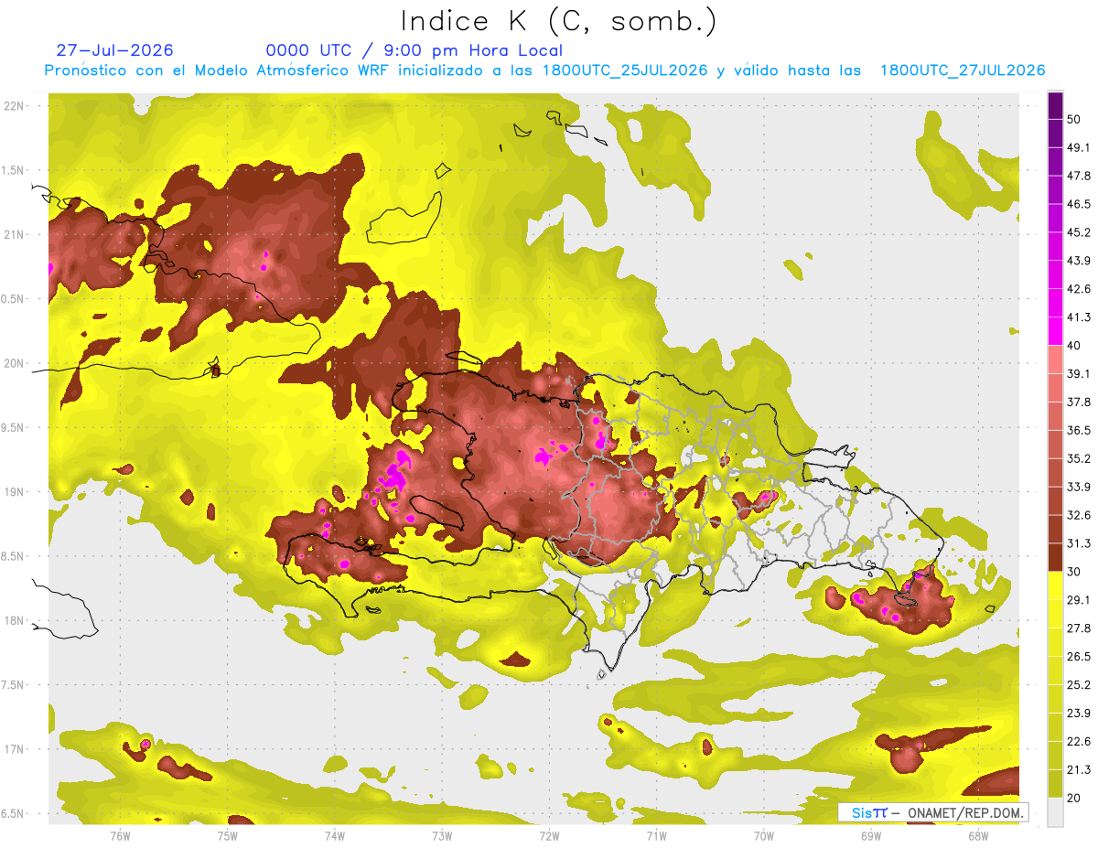
Task: Click the "21N" latitude label
Action: (14, 234)
